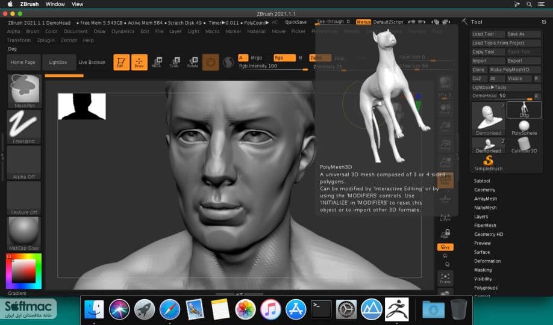Expand the ArrayMesh section

pos(486,199)
